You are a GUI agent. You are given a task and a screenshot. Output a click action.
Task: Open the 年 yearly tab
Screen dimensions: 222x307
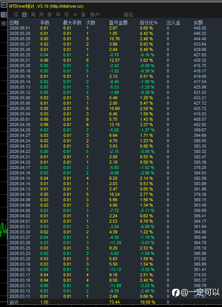[x=58, y=15]
